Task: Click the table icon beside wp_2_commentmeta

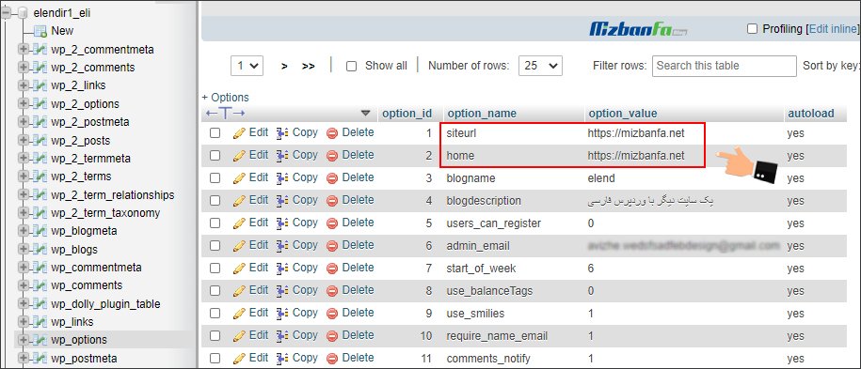Action: point(40,50)
